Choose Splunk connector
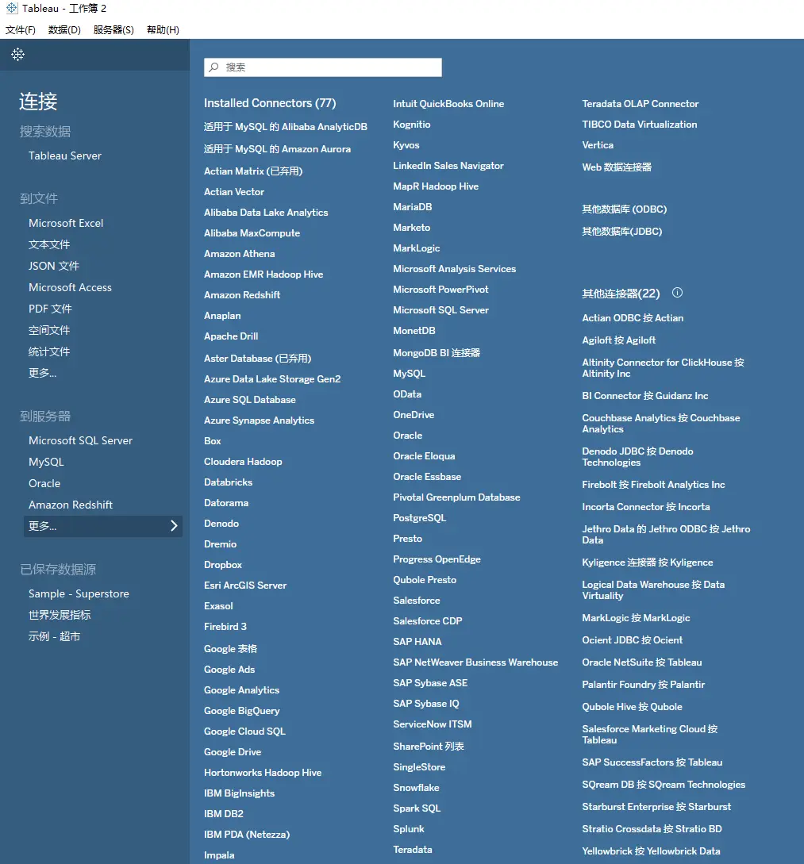 pos(409,829)
